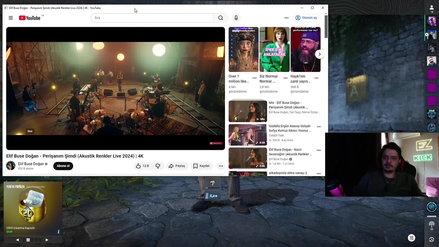Click the video player area
This screenshot has height=247, width=439.
point(116,89)
